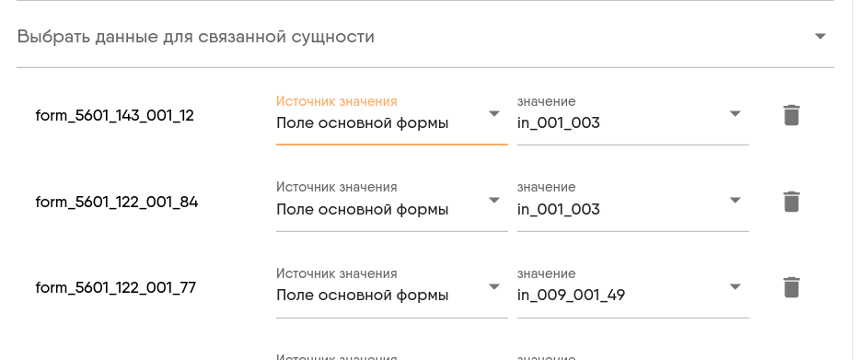
Task: Open 'значение' dropdown for form_5601_122_001_84
Action: coord(633,206)
